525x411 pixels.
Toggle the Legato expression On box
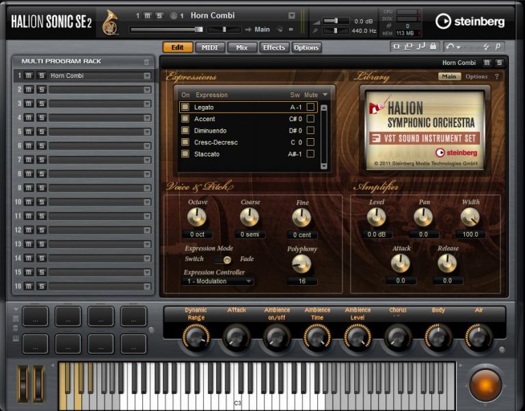pyautogui.click(x=185, y=107)
